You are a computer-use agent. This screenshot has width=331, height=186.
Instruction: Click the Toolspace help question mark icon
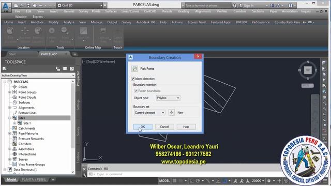pos(72,69)
